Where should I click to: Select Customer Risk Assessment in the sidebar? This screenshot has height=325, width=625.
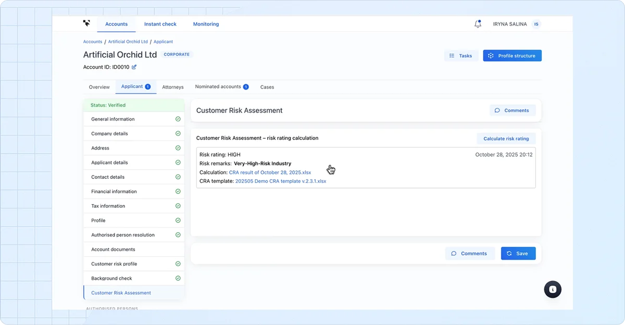[x=134, y=293]
